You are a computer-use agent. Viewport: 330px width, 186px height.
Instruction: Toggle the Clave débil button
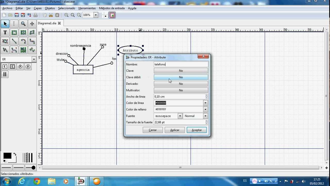[181, 77]
